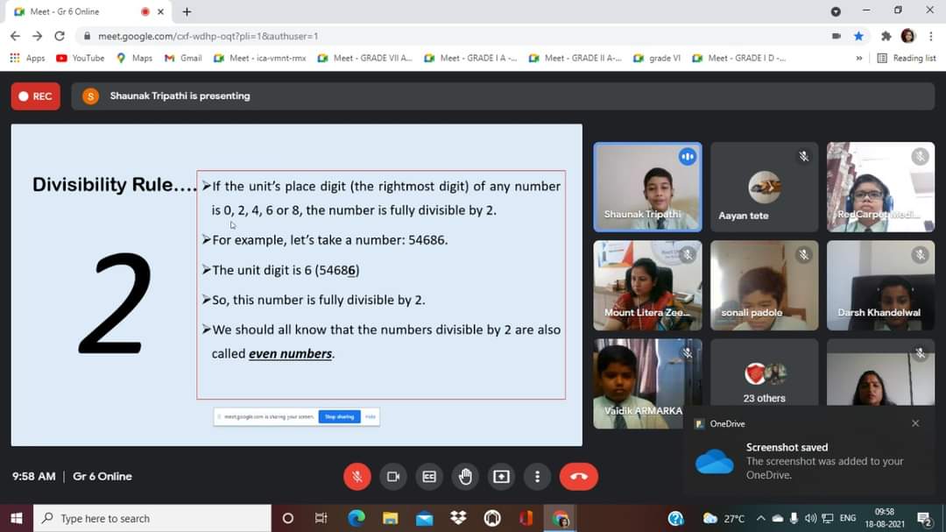
Task: Open Microsoft Office from taskbar
Action: pyautogui.click(x=526, y=518)
